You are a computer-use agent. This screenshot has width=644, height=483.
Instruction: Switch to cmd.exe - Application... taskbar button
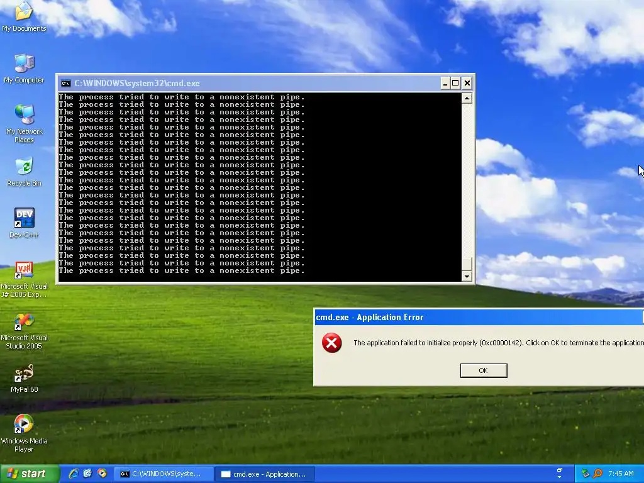[x=265, y=474]
